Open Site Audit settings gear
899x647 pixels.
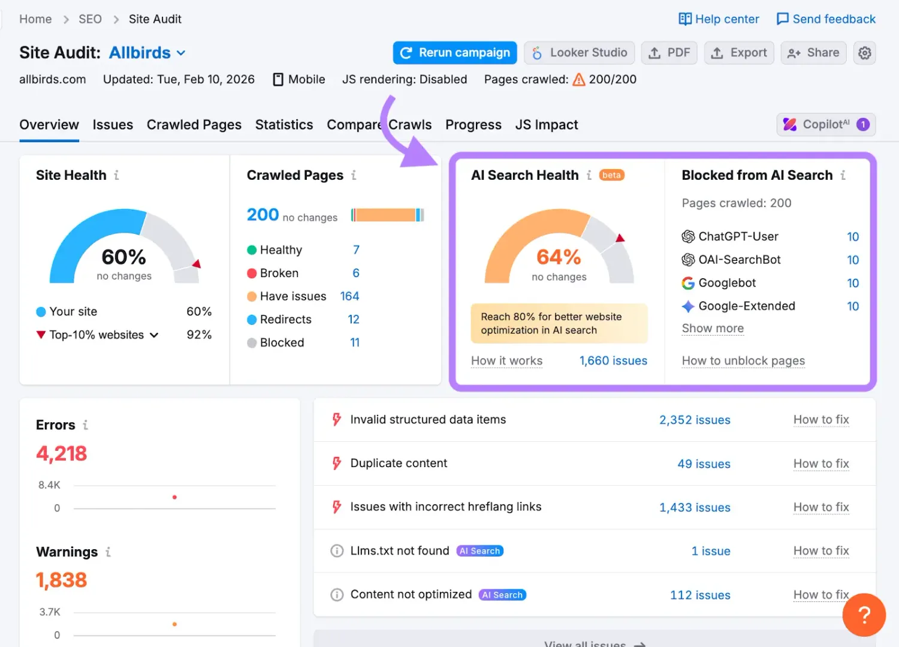pyautogui.click(x=865, y=53)
